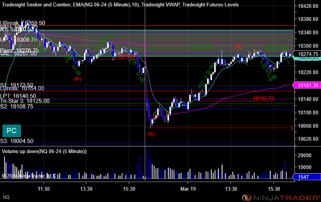
Task: Click the 20000 volume axis label
Action: click(304, 155)
